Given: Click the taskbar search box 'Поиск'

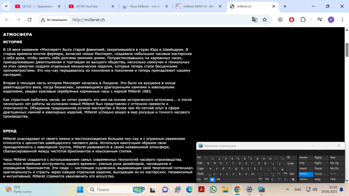Looking at the screenshot, I should point(117,189).
